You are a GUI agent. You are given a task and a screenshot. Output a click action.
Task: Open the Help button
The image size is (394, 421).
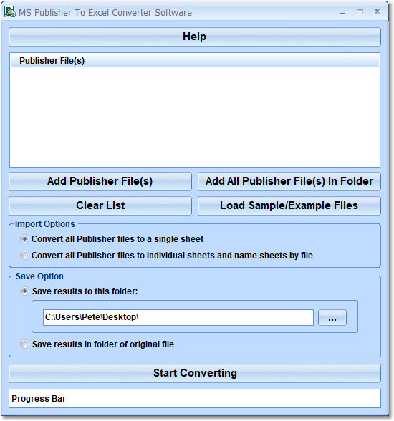(195, 37)
